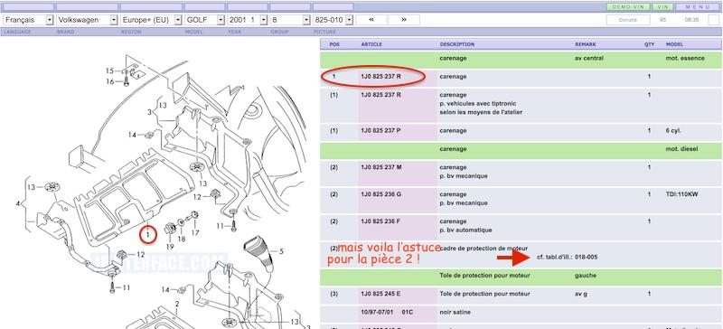Screen dimensions: 723x329
Task: Open the Brand dropdown showing Volkswagen
Action: pos(87,20)
